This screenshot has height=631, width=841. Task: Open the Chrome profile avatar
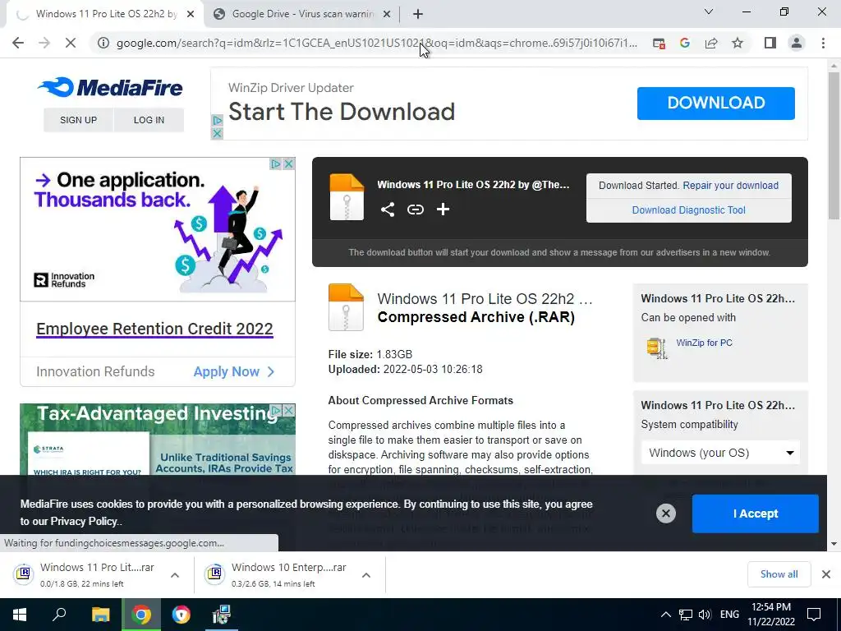(797, 43)
